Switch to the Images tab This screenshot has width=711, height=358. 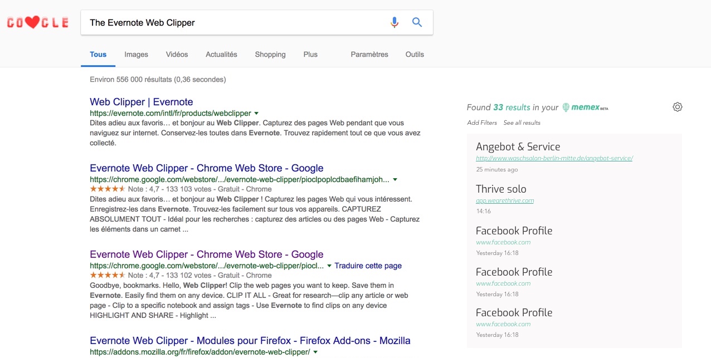[x=136, y=55]
